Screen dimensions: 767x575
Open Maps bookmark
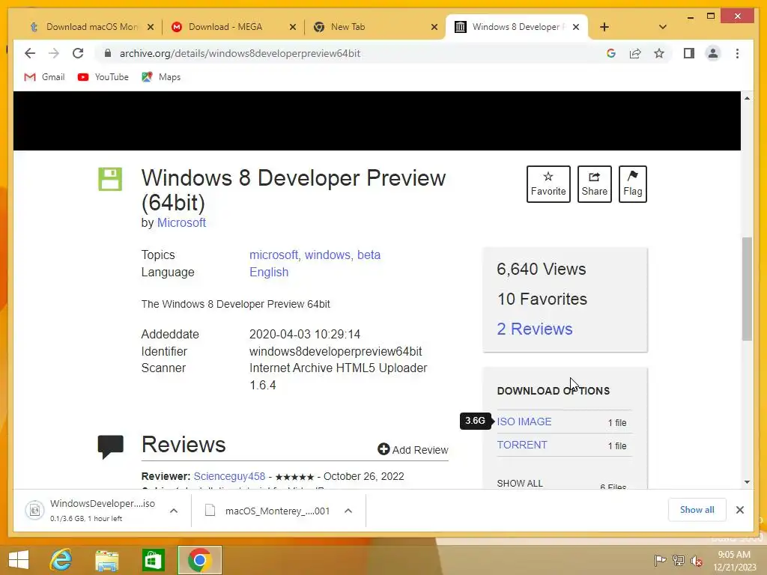(x=162, y=77)
